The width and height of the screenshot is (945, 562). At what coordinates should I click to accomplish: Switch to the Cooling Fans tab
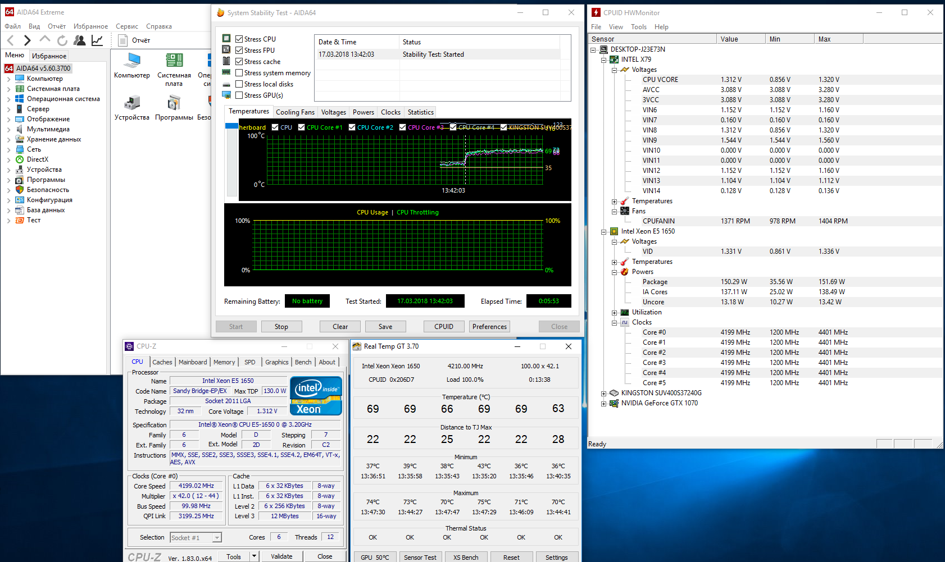[295, 112]
